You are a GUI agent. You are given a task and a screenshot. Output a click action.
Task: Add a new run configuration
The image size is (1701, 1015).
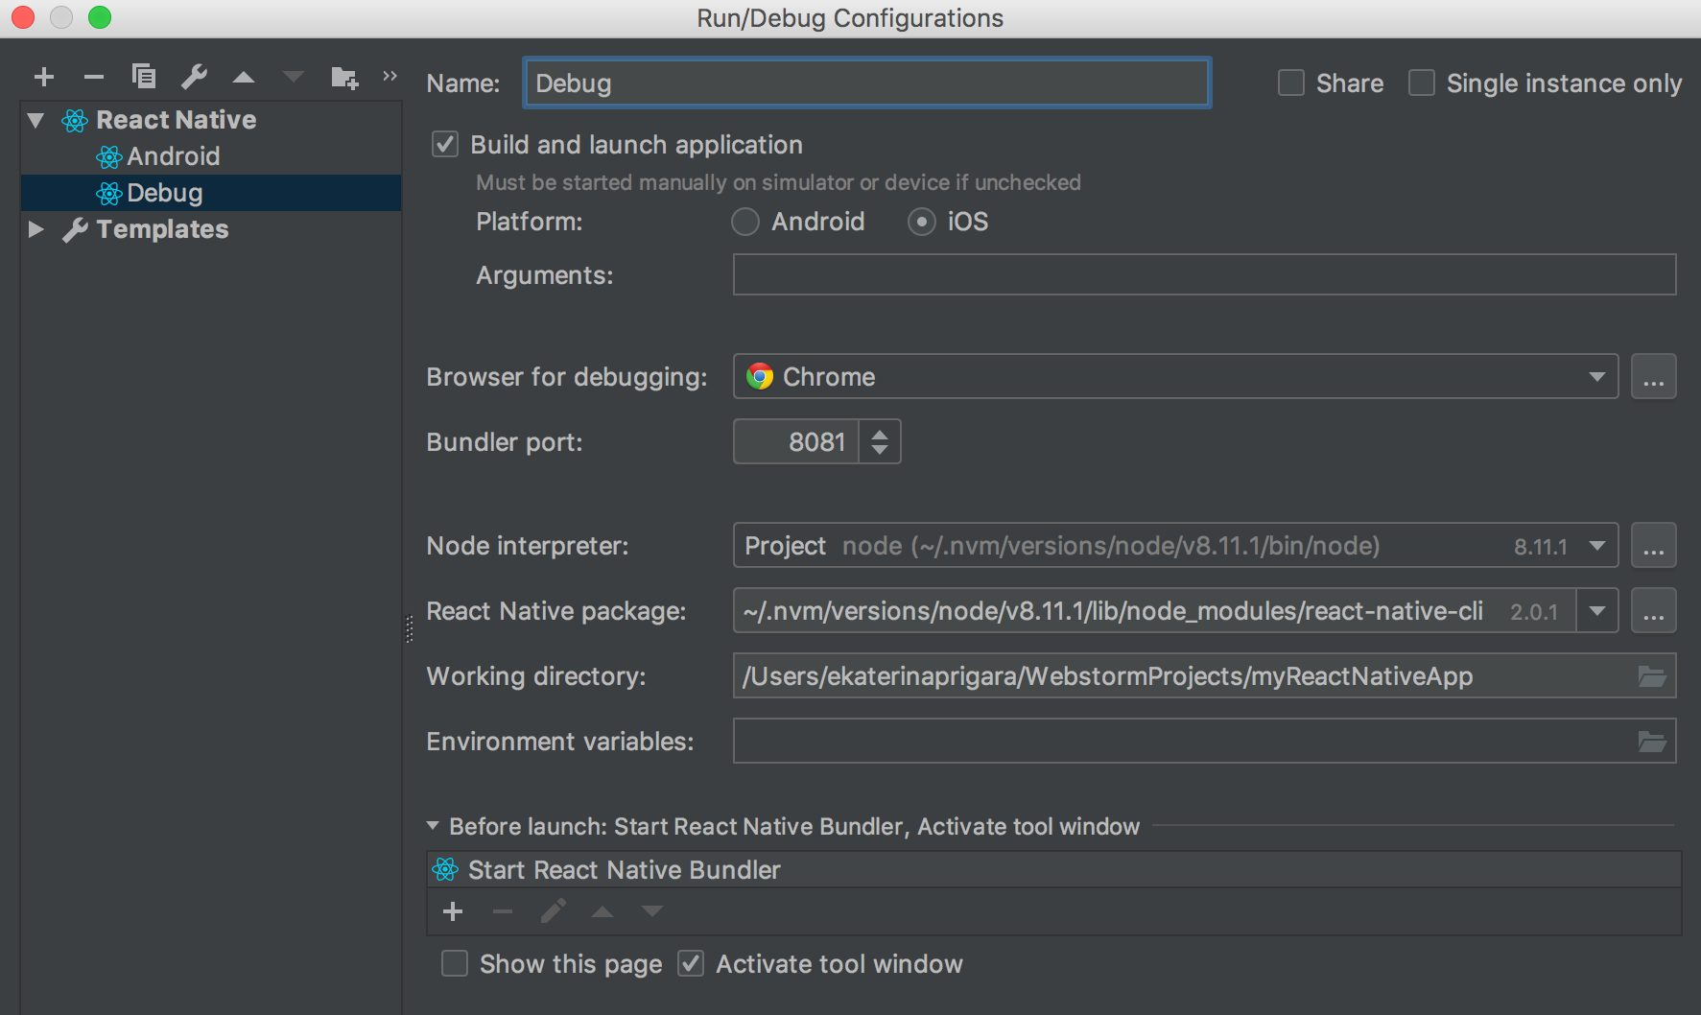44,77
